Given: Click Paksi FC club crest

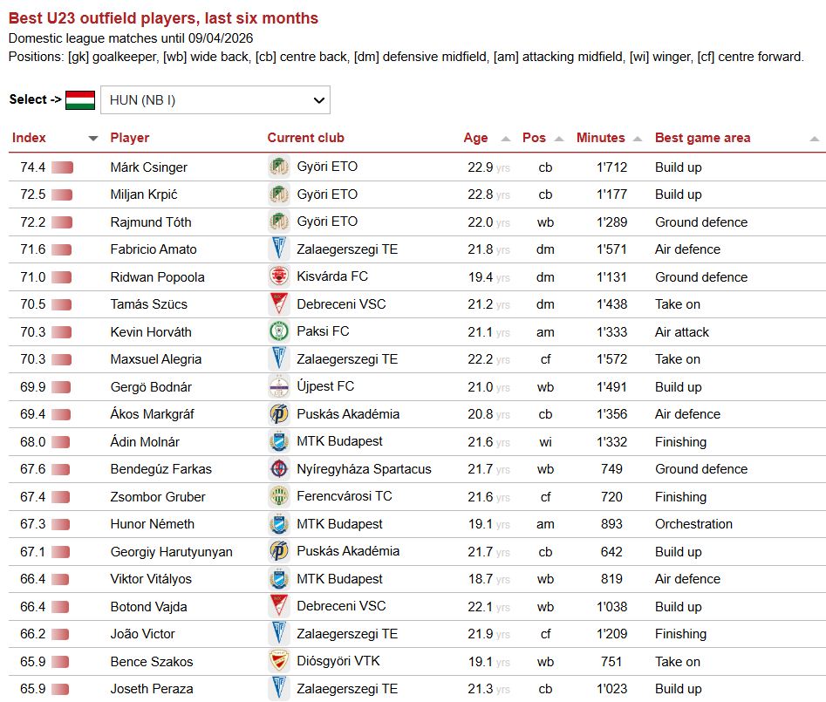Looking at the screenshot, I should (x=279, y=331).
